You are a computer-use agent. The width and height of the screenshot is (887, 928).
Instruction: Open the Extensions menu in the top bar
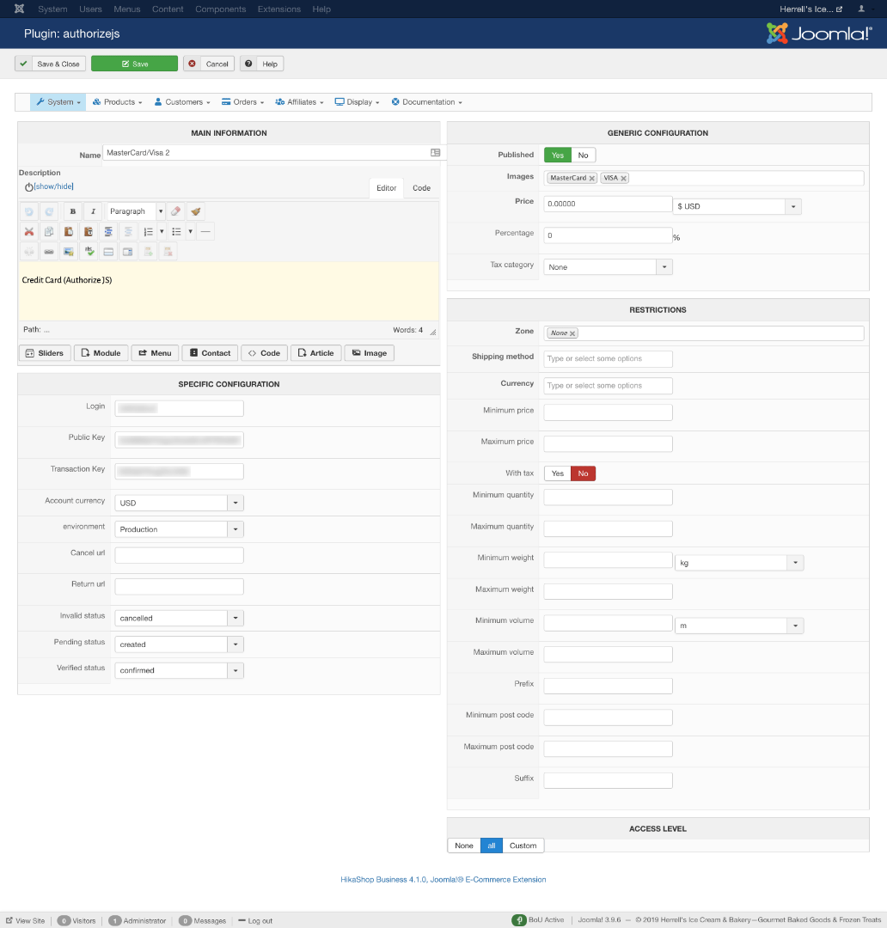coord(278,9)
